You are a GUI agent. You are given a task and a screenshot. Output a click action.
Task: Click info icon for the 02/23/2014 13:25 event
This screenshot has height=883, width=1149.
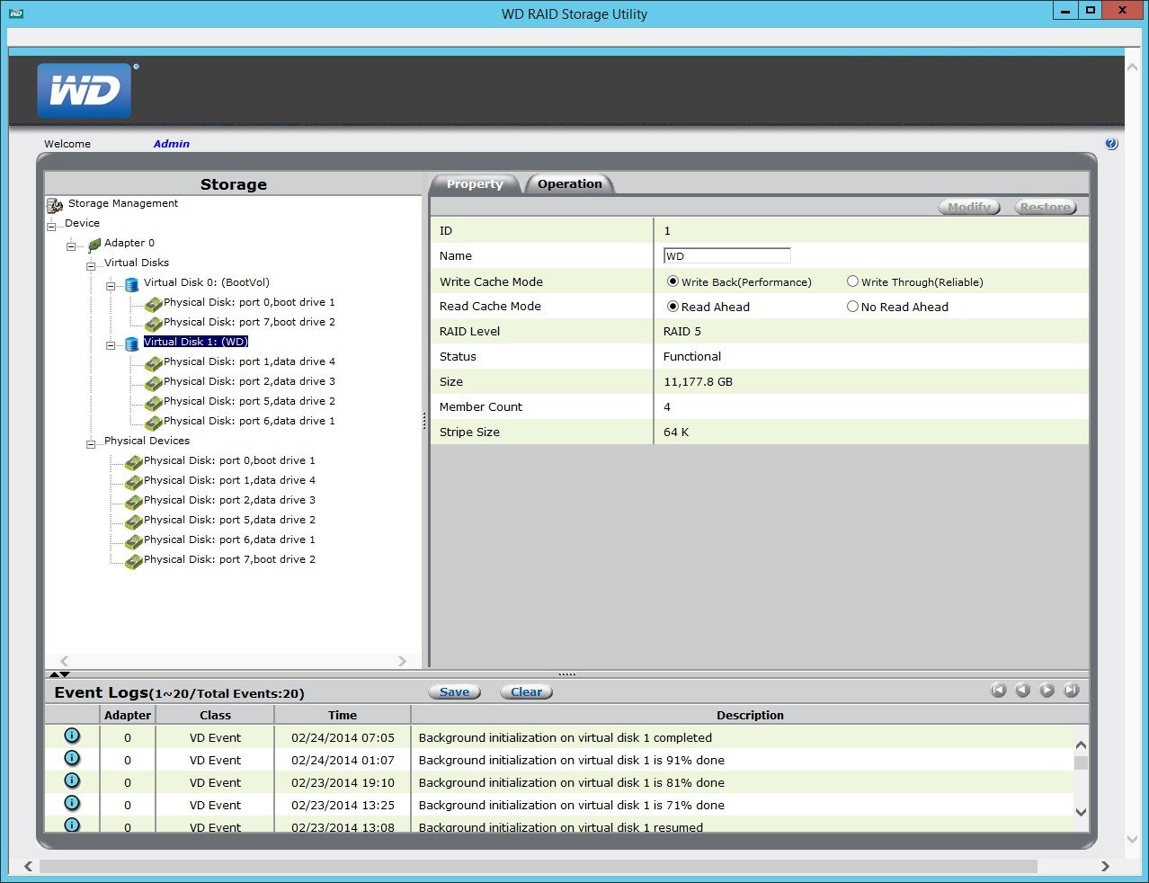(x=72, y=803)
